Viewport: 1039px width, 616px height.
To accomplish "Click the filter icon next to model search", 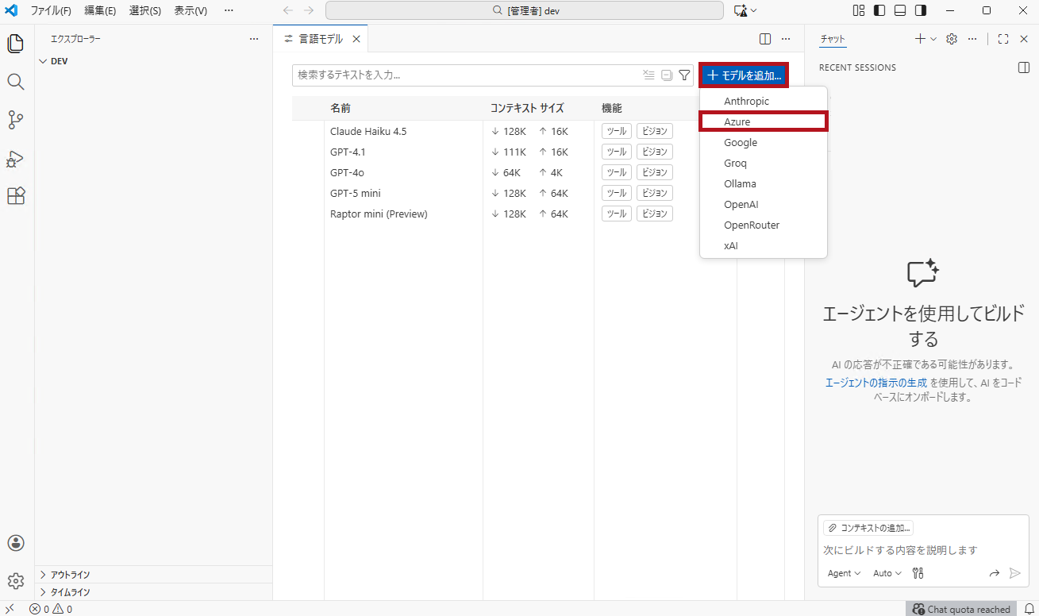I will click(x=684, y=75).
